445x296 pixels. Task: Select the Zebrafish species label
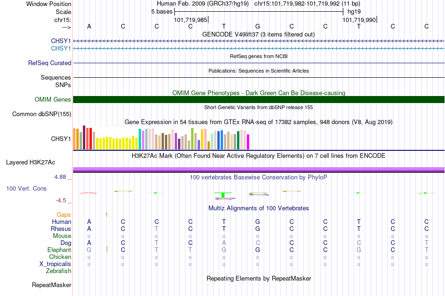[59, 271]
